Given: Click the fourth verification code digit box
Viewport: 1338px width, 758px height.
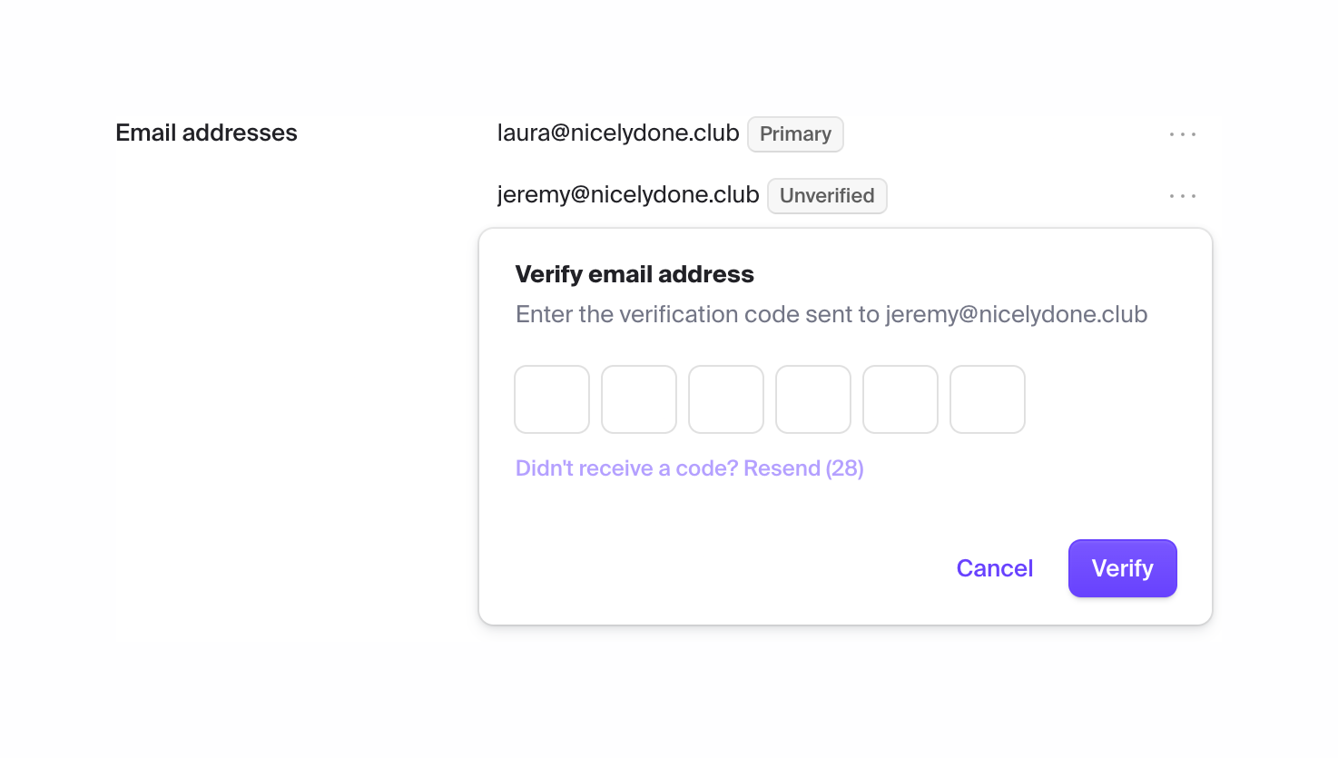Looking at the screenshot, I should click(x=813, y=399).
